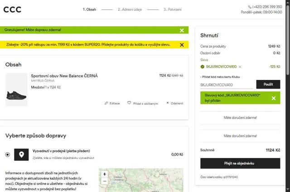Open the black sneaker product thumbnail

[x=16, y=89]
